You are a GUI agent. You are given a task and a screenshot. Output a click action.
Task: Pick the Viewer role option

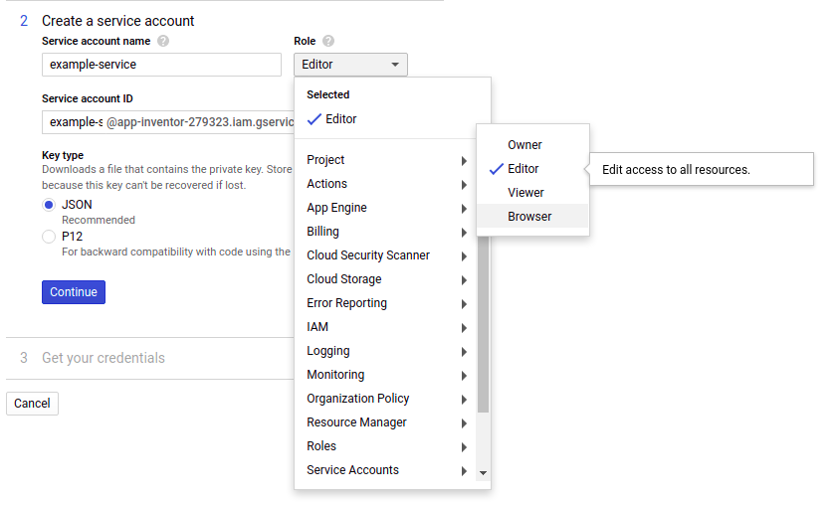point(525,193)
